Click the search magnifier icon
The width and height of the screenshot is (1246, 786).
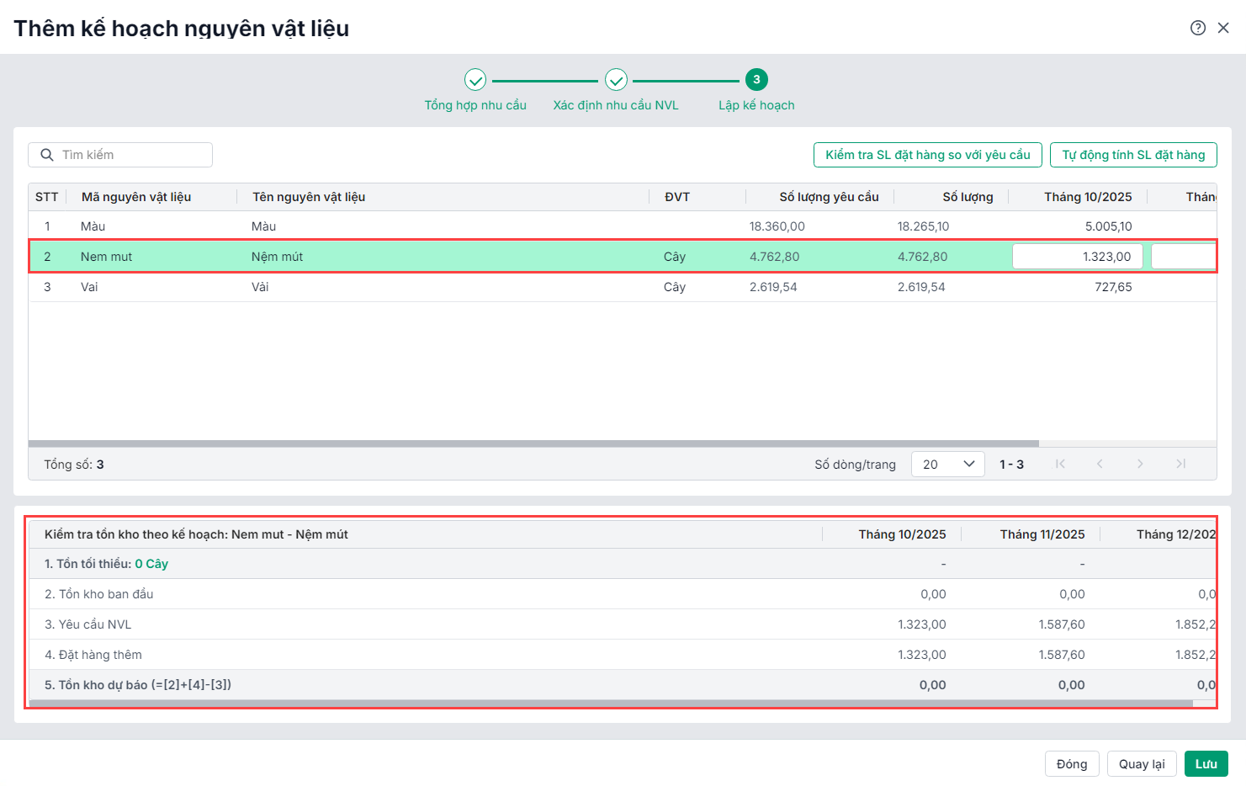(47, 155)
